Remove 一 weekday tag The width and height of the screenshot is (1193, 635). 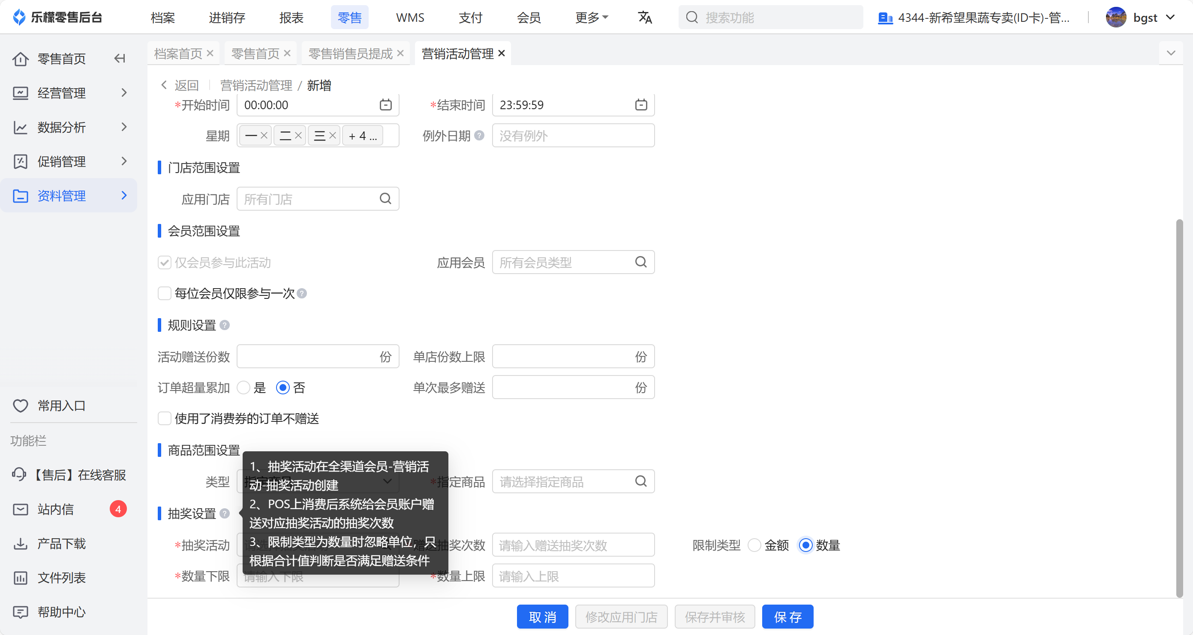264,135
